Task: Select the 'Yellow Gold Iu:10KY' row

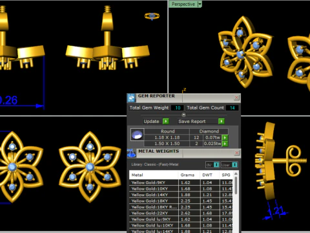Action: (x=181, y=225)
